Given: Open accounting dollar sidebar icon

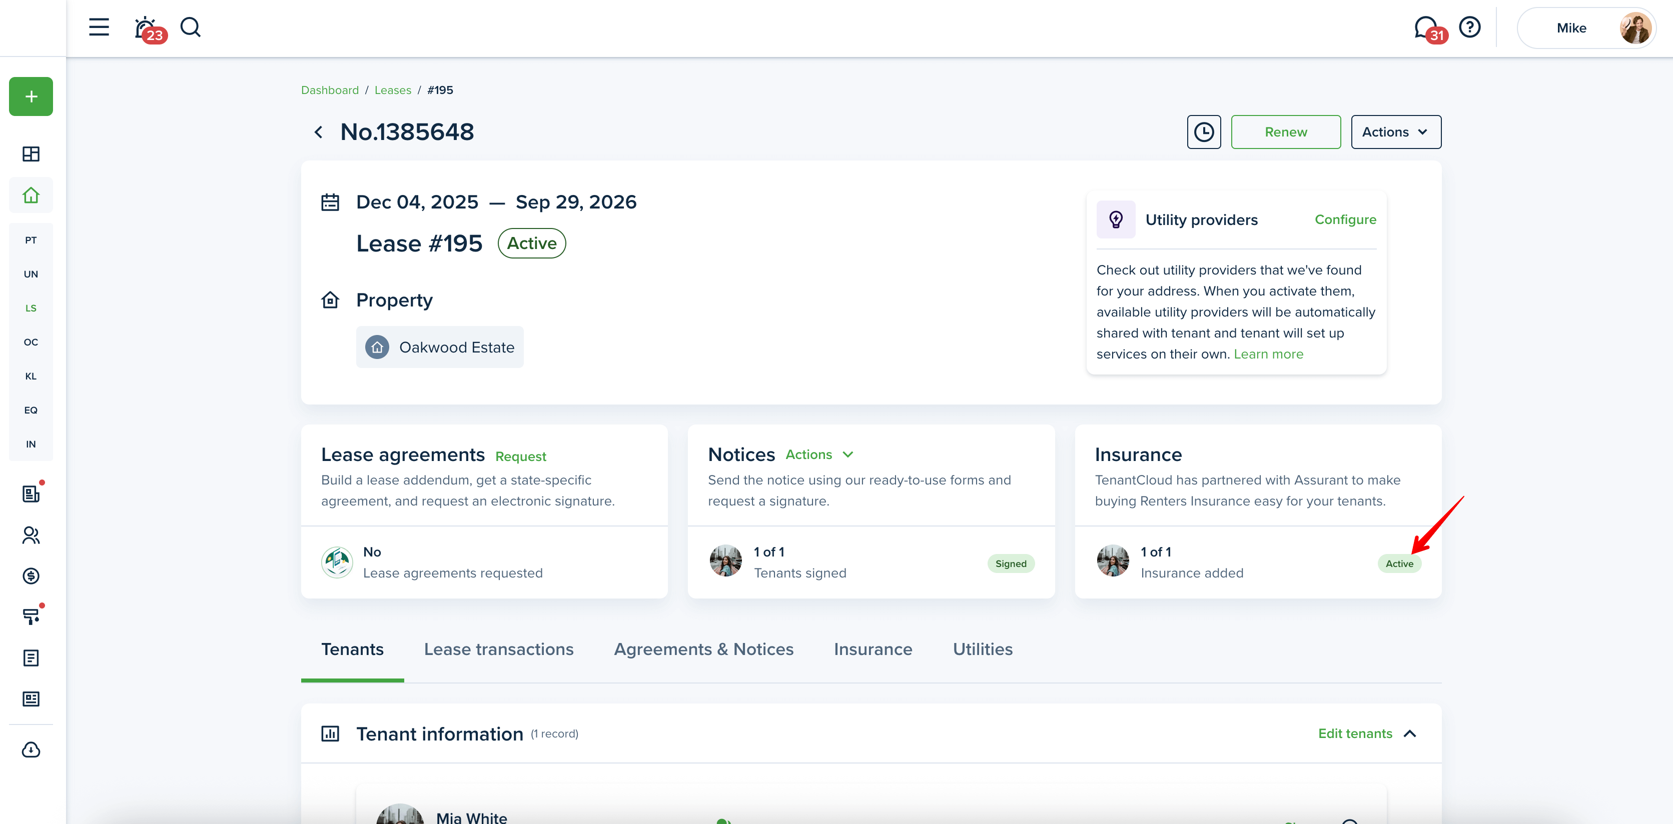Looking at the screenshot, I should [31, 576].
